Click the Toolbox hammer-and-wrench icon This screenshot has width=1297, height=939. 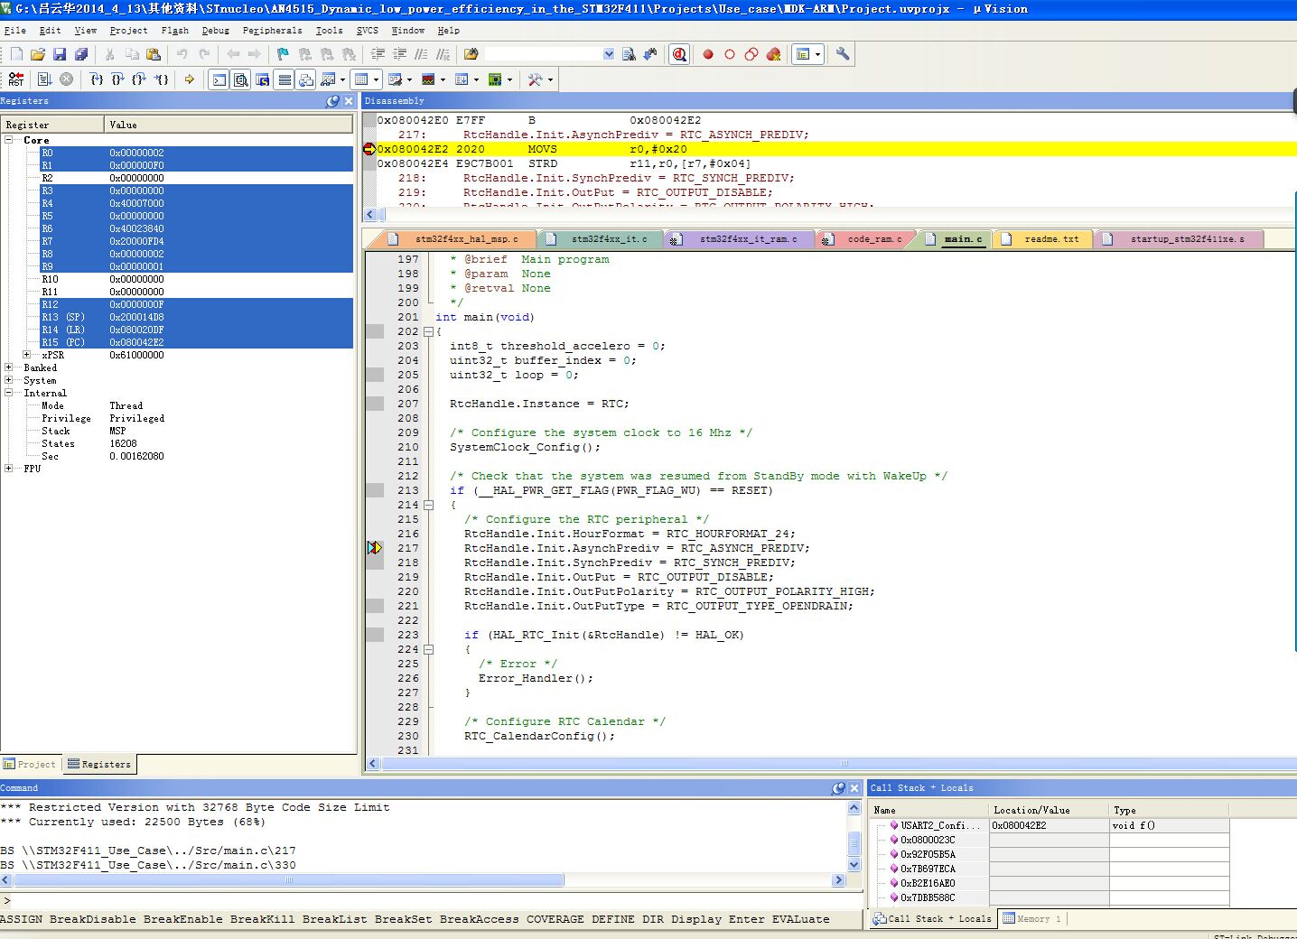[x=536, y=79]
